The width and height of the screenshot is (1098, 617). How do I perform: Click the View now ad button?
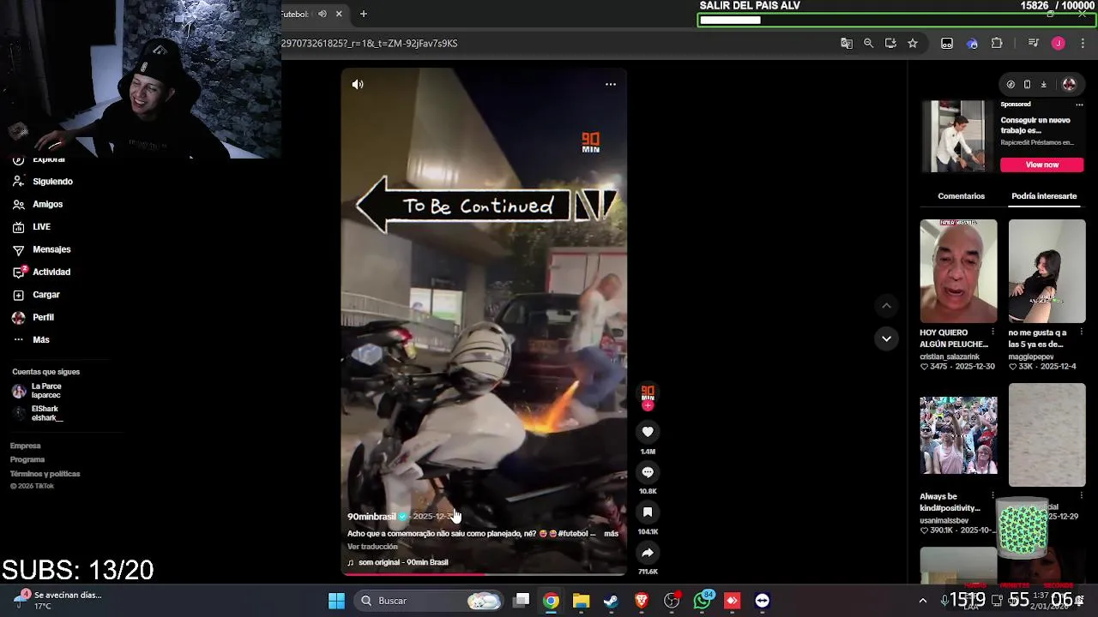1042,165
